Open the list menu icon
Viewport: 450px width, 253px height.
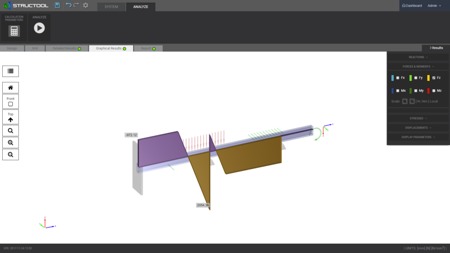click(x=11, y=71)
